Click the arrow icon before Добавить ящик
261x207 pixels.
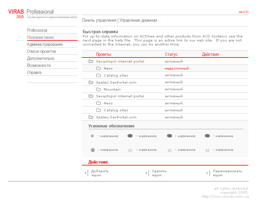pyautogui.click(x=85, y=173)
